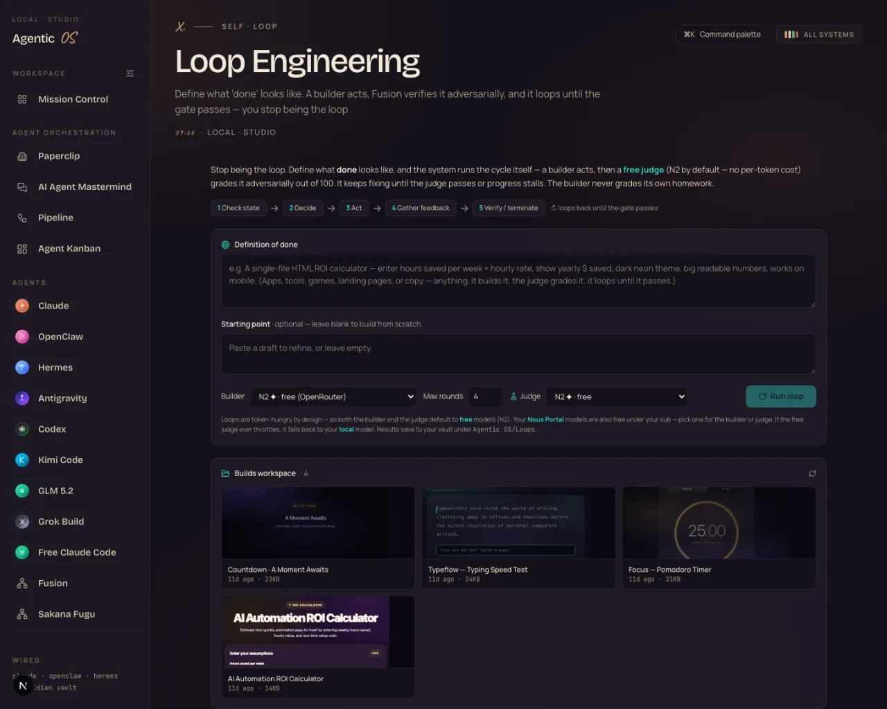The width and height of the screenshot is (887, 709).
Task: Click the '5 Verify / terminate' step chip
Action: pos(509,208)
